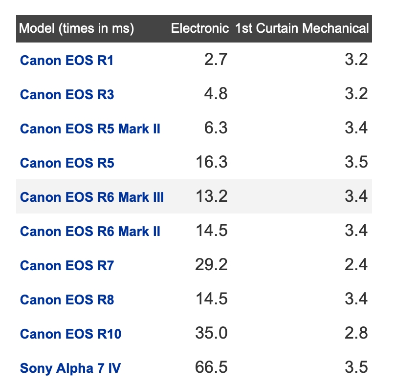
Task: Follow the Canon EOS R8 link
Action: coord(67,299)
